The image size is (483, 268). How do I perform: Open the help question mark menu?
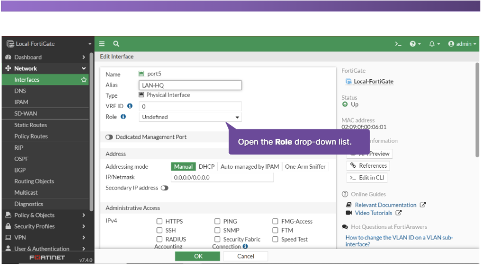[415, 44]
